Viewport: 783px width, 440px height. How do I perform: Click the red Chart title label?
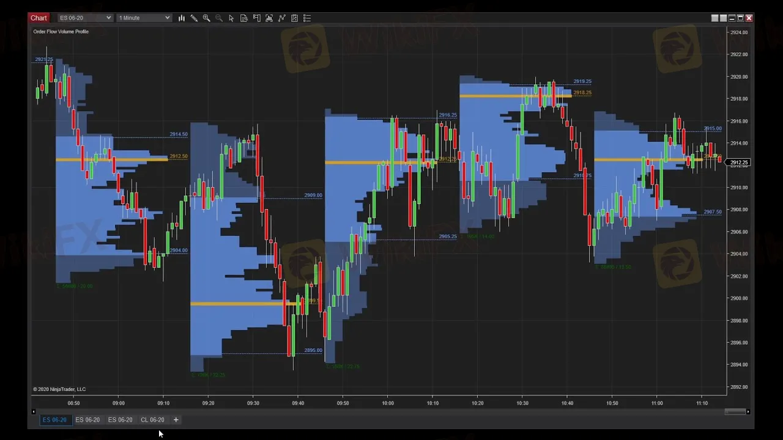coord(39,18)
